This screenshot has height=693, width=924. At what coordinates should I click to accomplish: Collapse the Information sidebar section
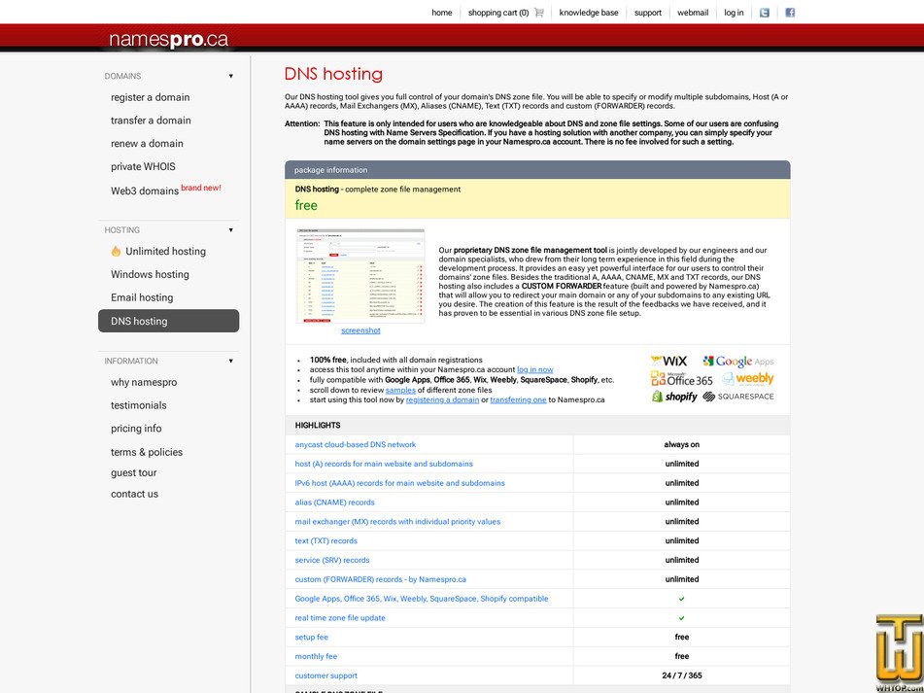(x=231, y=361)
